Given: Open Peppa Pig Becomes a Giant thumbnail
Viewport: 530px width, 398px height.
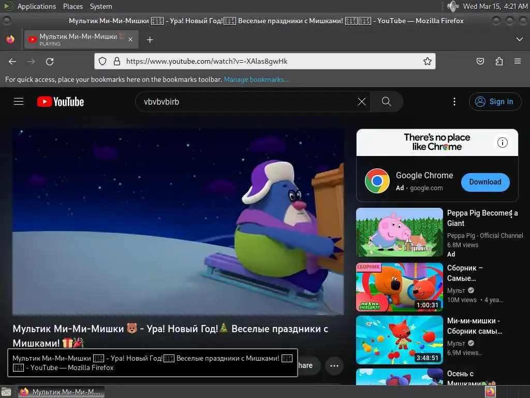Looking at the screenshot, I should pyautogui.click(x=400, y=232).
